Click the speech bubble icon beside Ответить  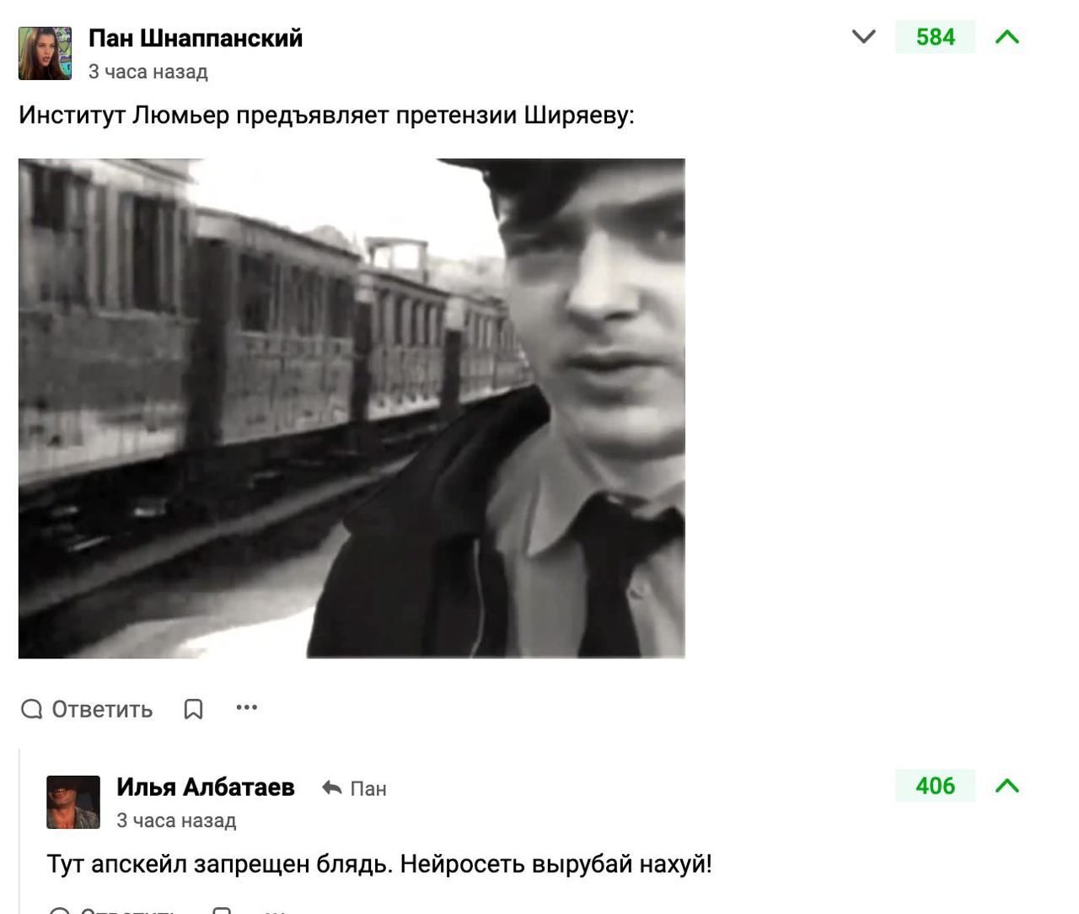tap(32, 709)
